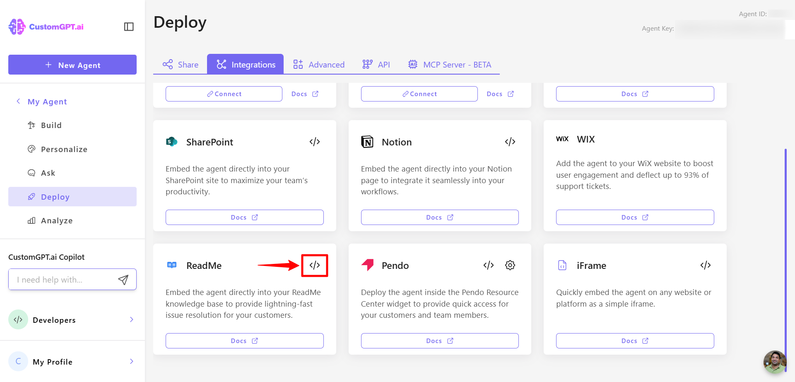Click the Developers code icon

(18, 319)
